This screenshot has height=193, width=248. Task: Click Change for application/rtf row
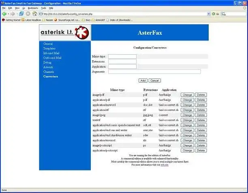click(187, 110)
